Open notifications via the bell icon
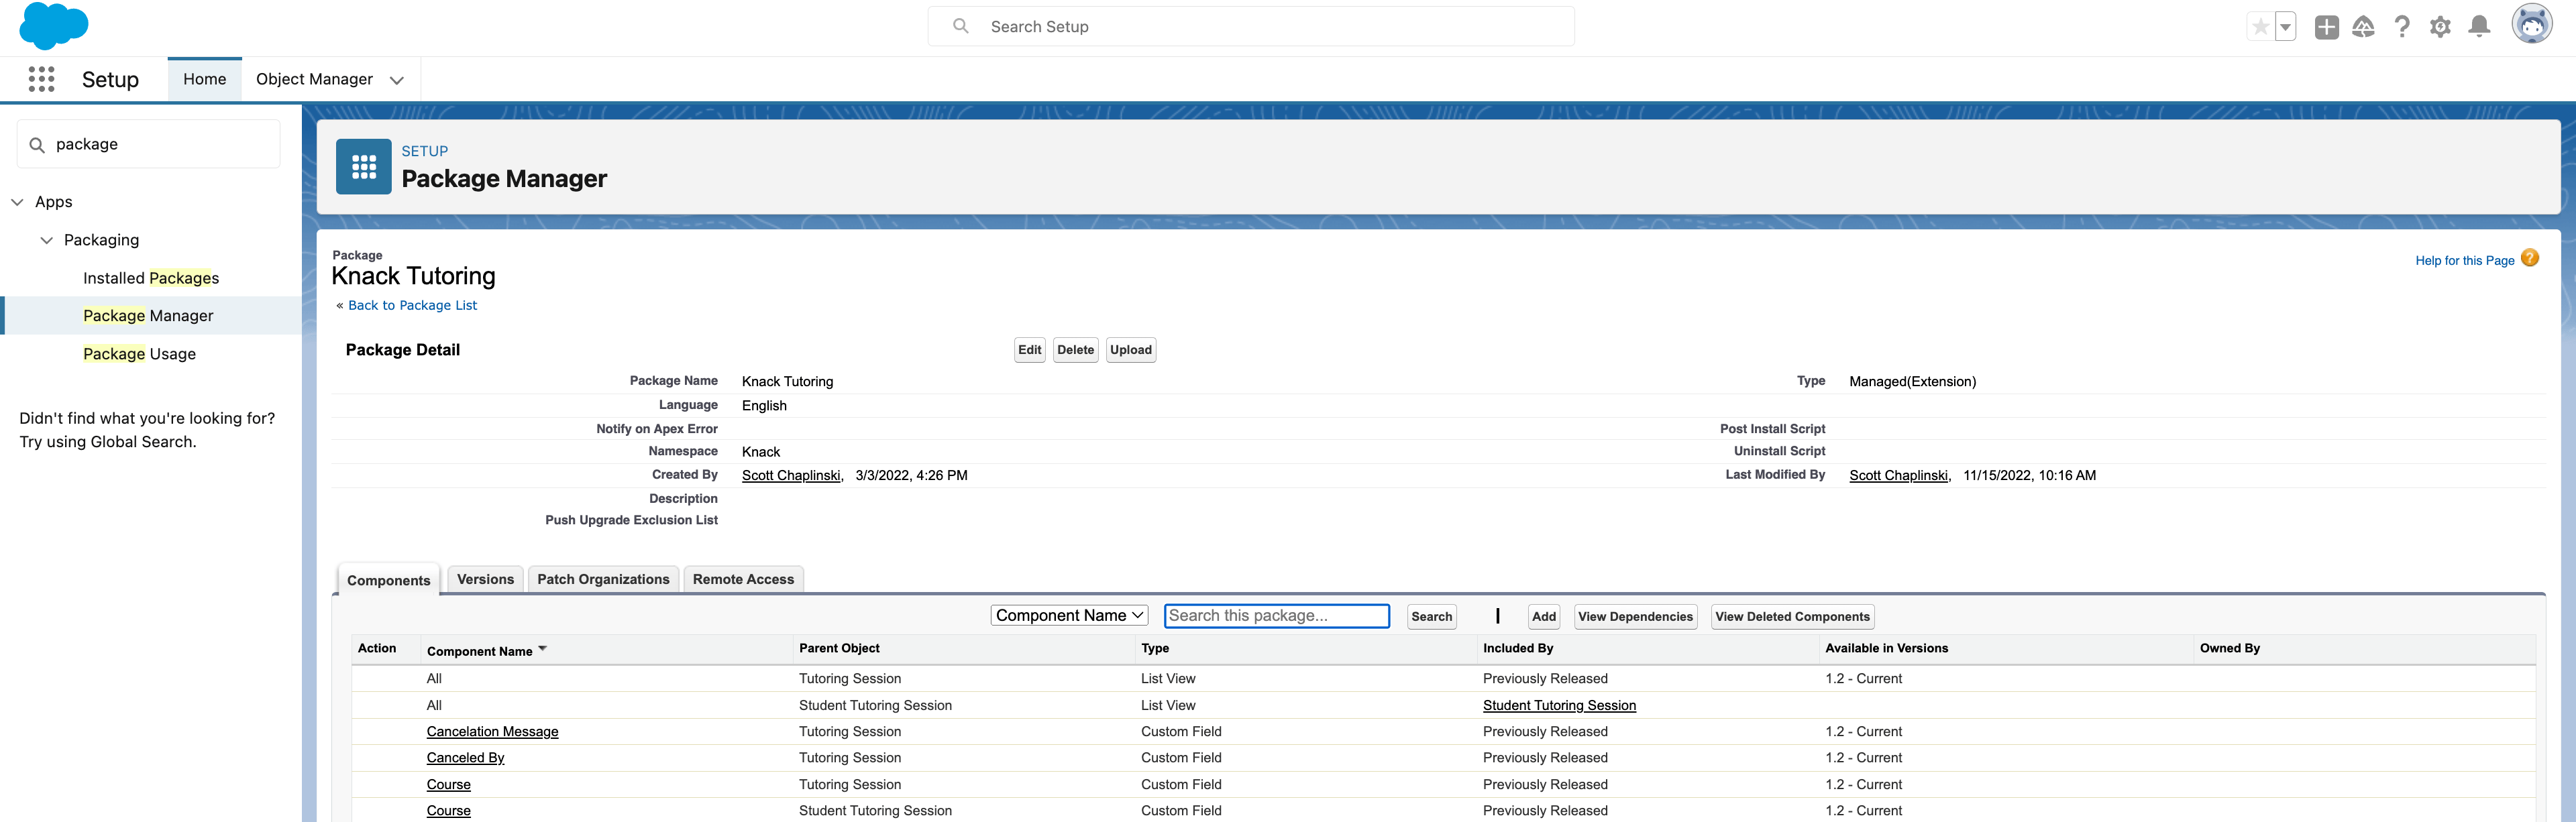 tap(2478, 26)
